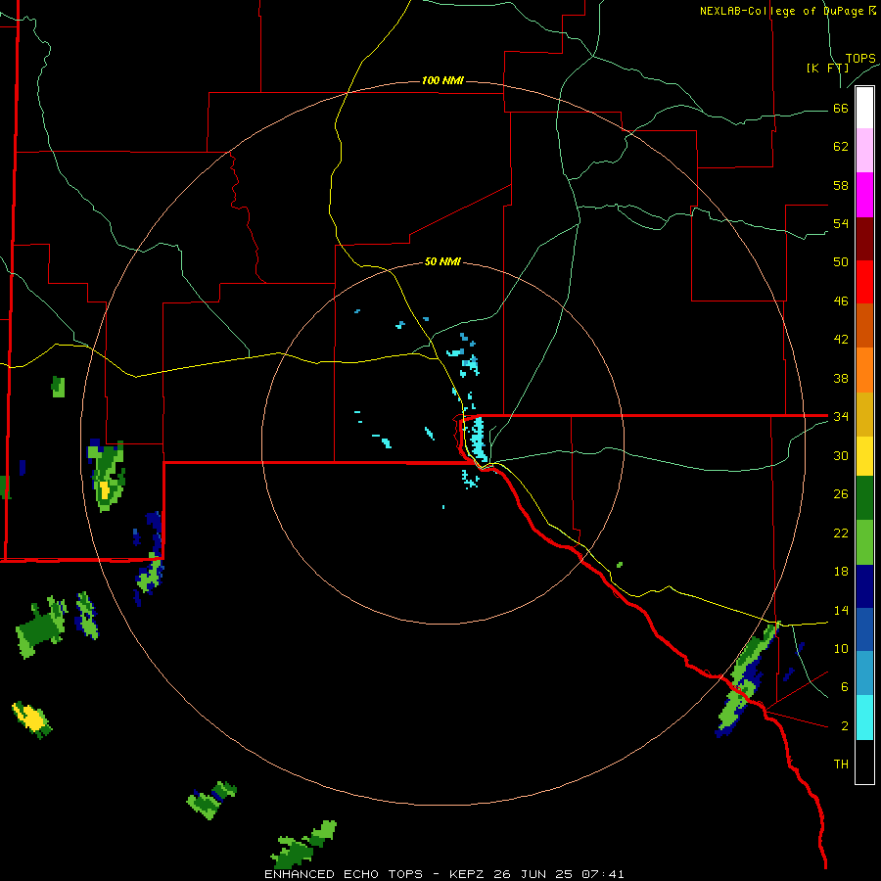
Task: Click the 38 scale value
Action: coord(841,378)
